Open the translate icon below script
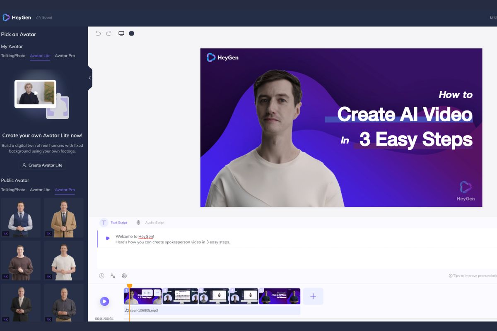Viewport: 497px width, 331px height. (x=113, y=276)
